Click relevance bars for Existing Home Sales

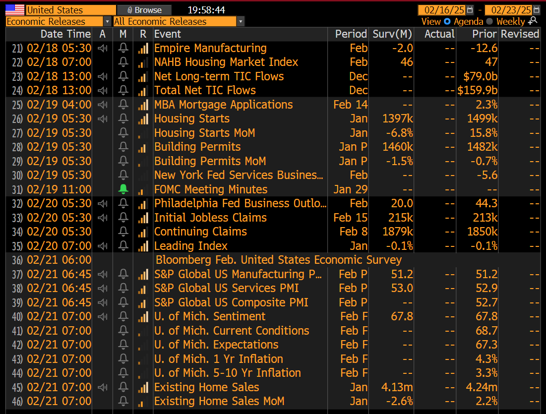(x=143, y=387)
